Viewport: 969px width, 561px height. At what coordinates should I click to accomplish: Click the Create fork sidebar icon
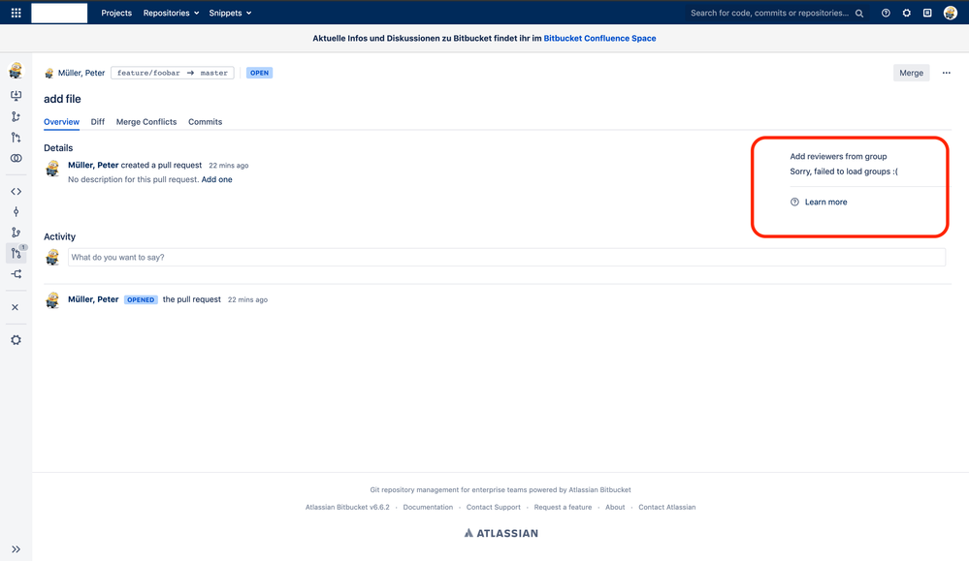coord(16,159)
